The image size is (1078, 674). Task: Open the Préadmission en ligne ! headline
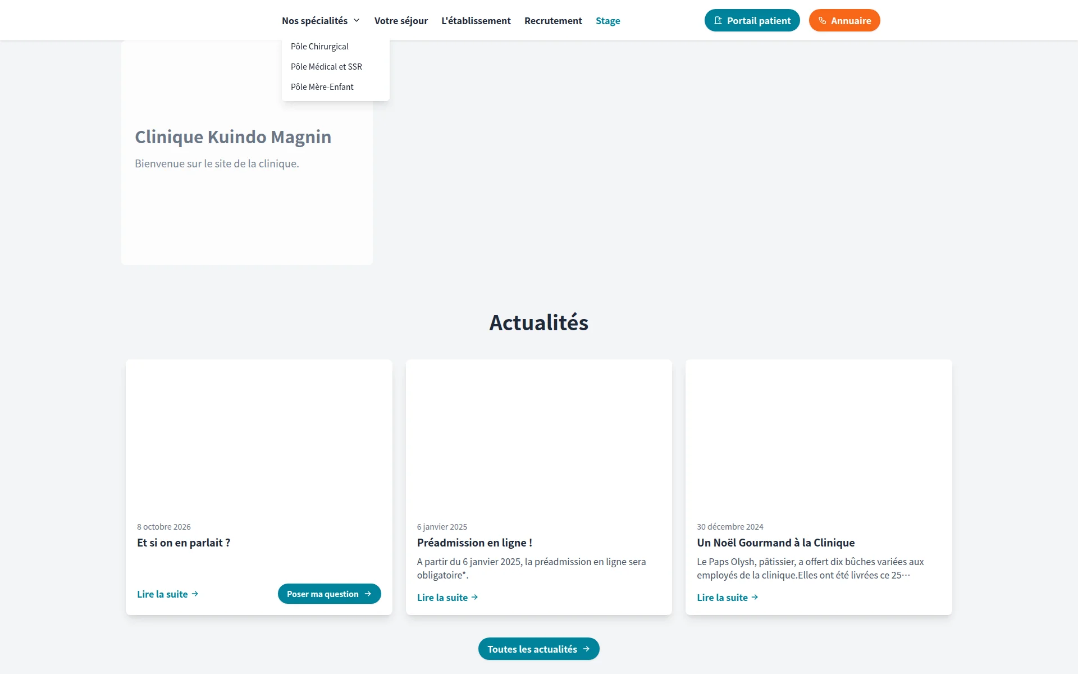(474, 543)
